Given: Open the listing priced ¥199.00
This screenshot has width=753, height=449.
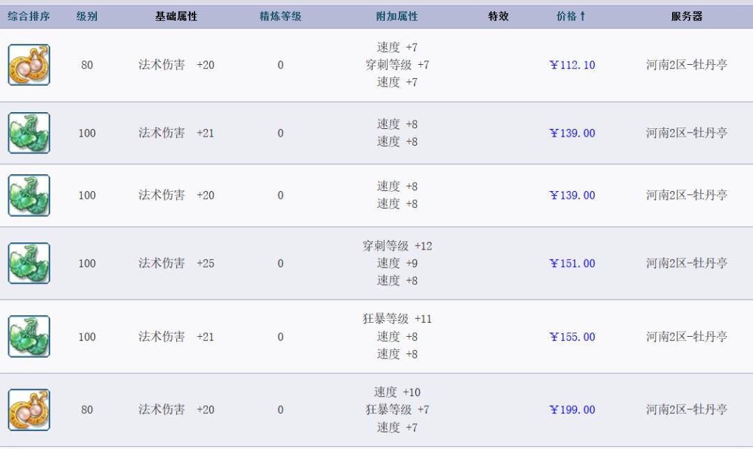Looking at the screenshot, I should click(x=571, y=410).
